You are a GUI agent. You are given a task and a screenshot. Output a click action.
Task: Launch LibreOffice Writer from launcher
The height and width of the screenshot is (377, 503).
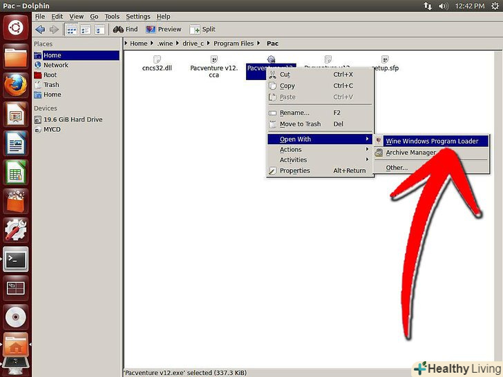point(15,144)
